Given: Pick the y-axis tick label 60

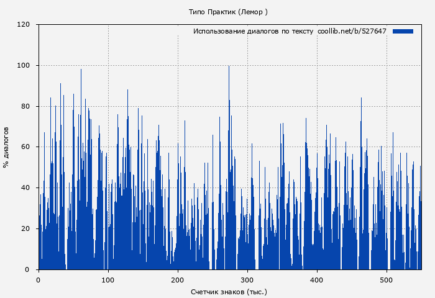Looking at the screenshot, I should [25, 147].
